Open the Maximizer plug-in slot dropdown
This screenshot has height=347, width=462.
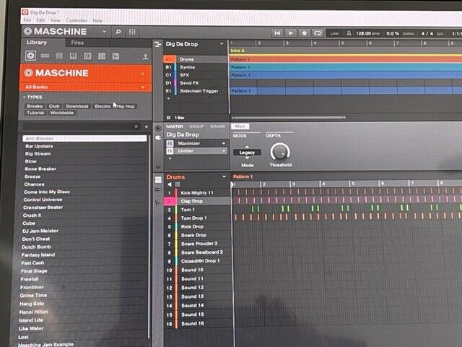coord(223,143)
